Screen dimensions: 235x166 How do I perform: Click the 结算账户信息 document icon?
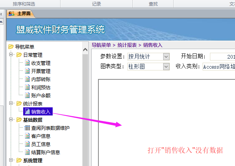[27, 152]
